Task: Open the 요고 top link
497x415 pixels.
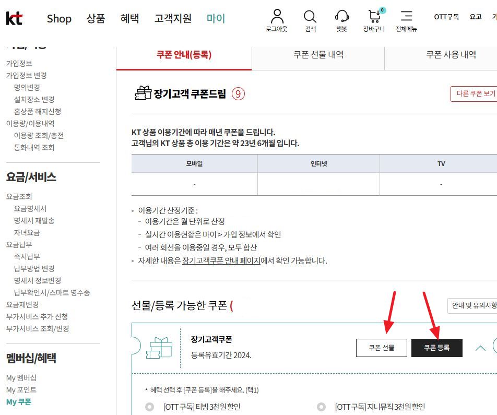Action: tap(476, 17)
